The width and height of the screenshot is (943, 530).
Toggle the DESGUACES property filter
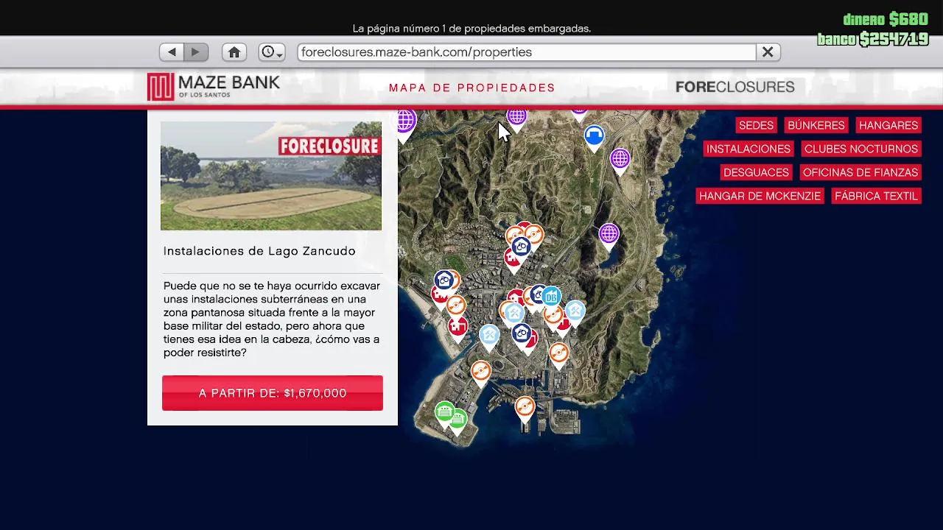(x=756, y=172)
